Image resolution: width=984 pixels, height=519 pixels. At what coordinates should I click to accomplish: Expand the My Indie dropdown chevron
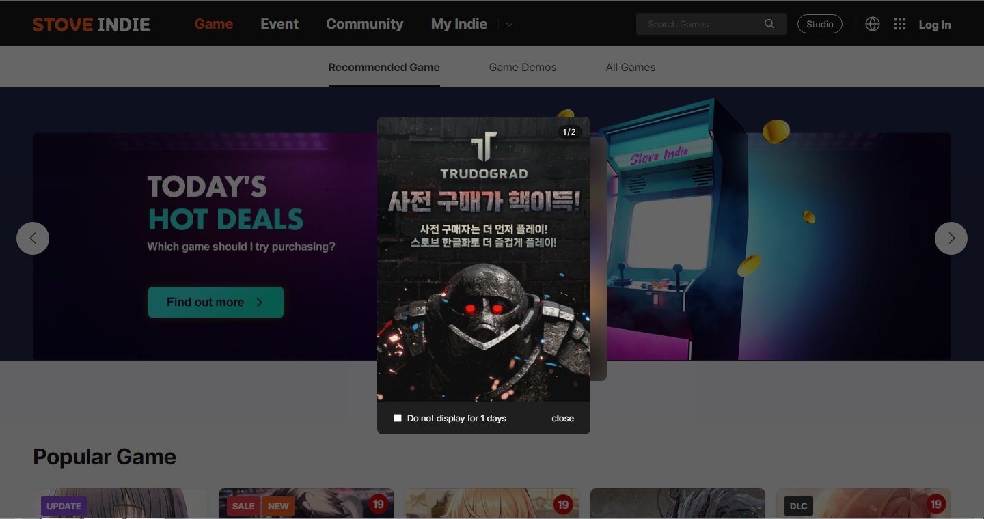click(x=509, y=25)
